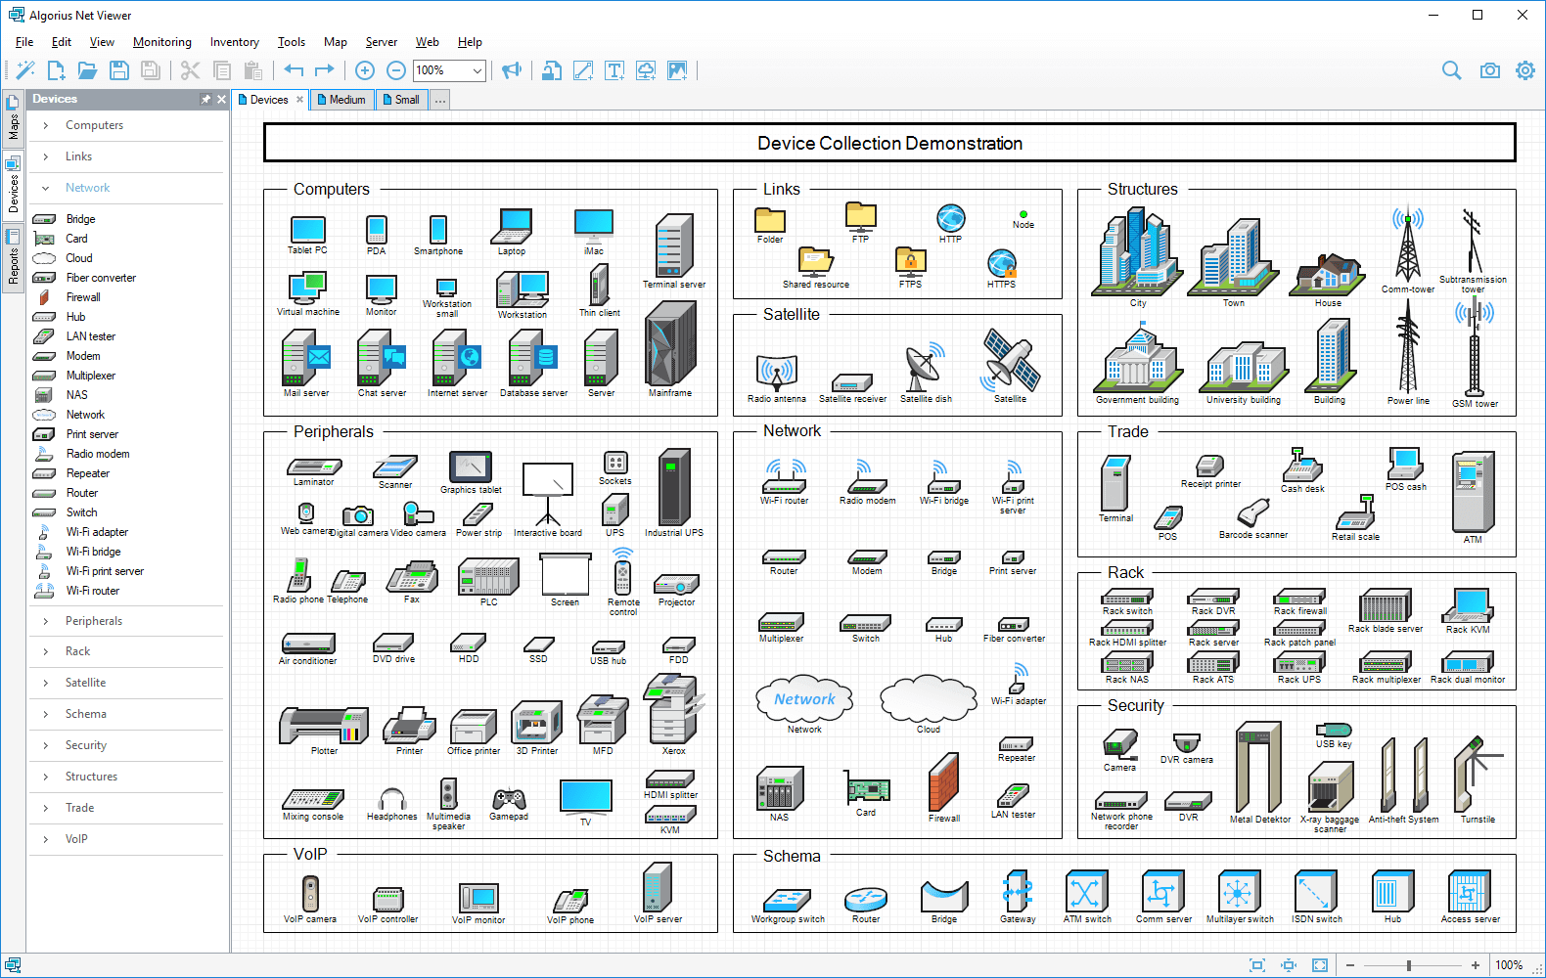The height and width of the screenshot is (978, 1546).
Task: Click the add image icon in toolbar
Action: click(677, 70)
